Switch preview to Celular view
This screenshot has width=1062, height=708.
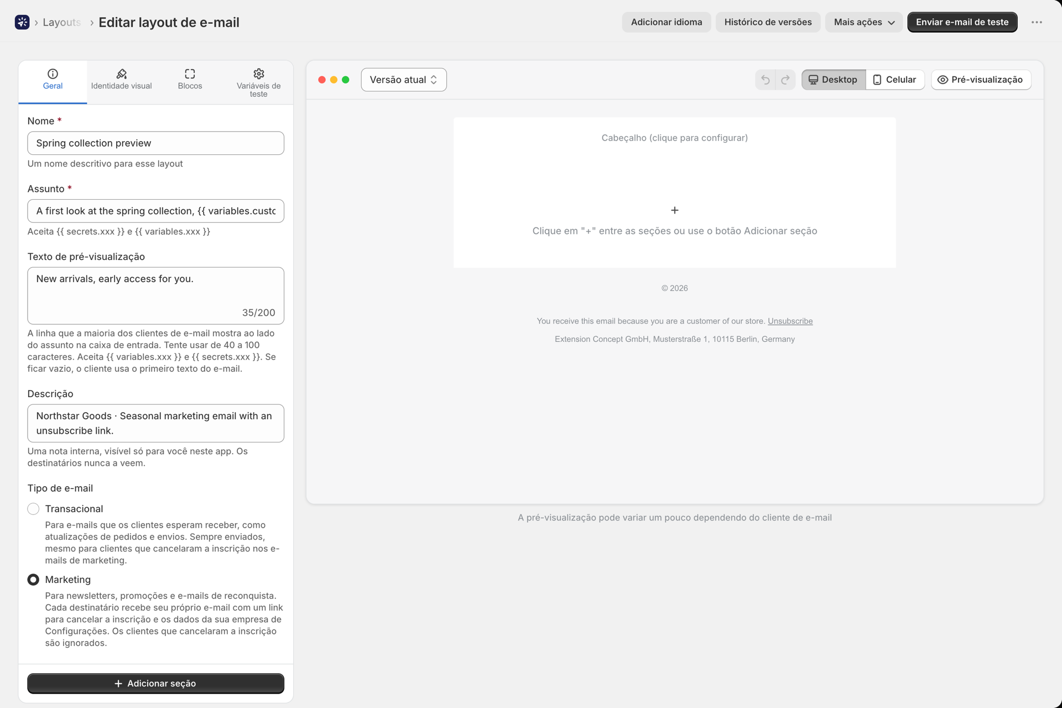894,80
